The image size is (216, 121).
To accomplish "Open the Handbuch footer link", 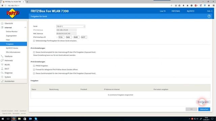I will click(23, 111).
